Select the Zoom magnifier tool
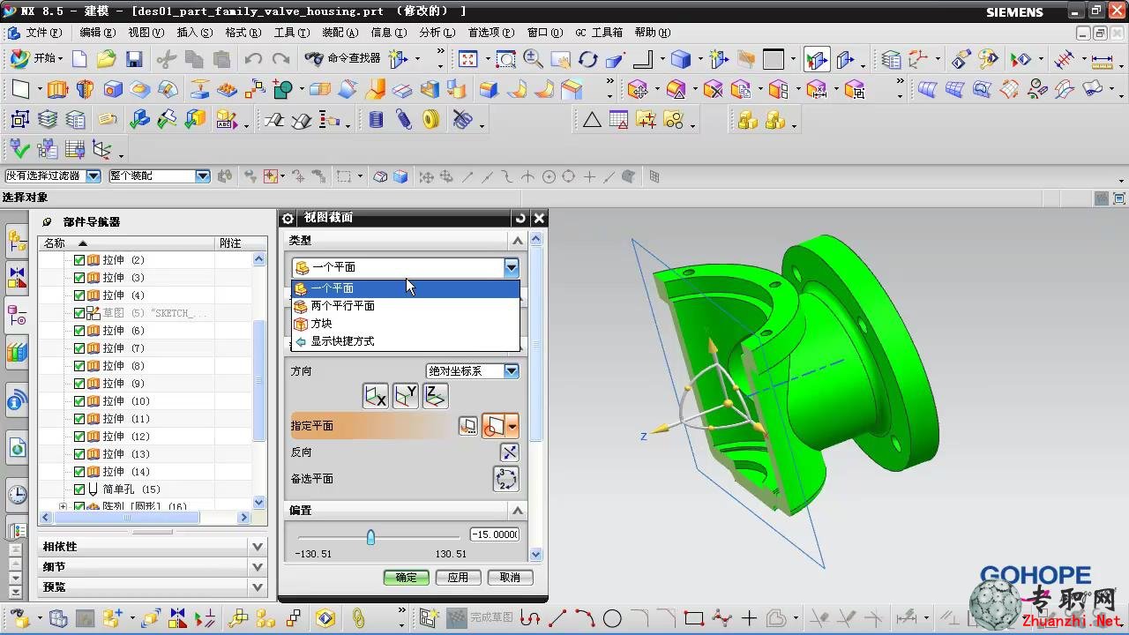The image size is (1129, 635). click(533, 60)
